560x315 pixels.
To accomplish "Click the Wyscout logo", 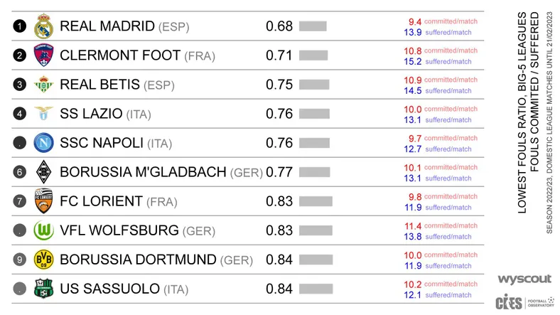I will 524,279.
